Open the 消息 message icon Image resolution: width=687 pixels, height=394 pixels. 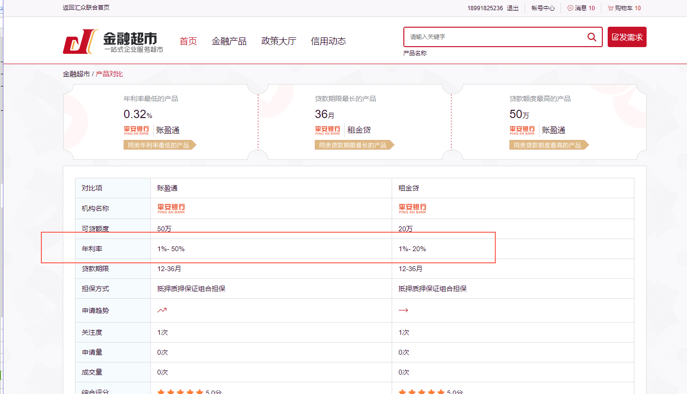click(x=570, y=8)
